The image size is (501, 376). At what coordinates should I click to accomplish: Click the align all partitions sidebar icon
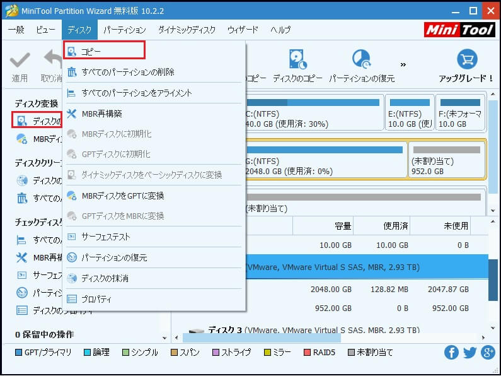(21, 240)
